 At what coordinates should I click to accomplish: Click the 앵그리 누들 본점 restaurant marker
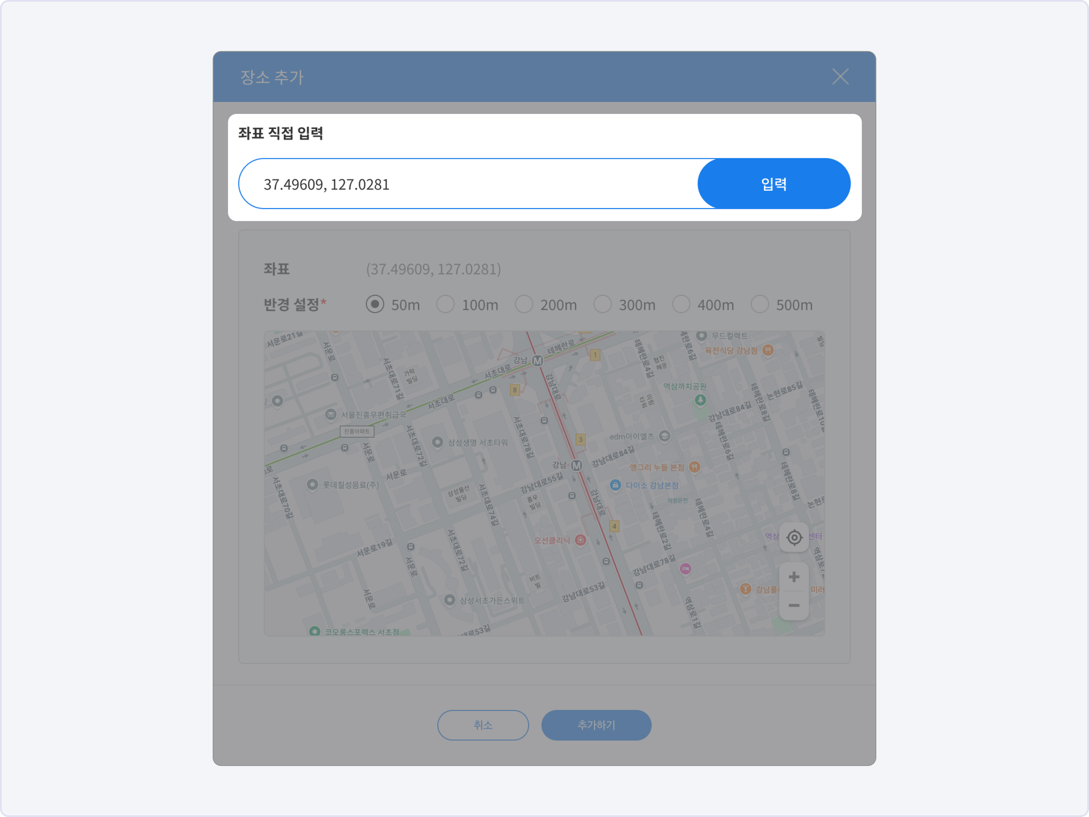pos(694,467)
